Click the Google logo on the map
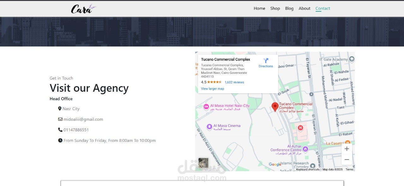This screenshot has width=404, height=186. 275,164
